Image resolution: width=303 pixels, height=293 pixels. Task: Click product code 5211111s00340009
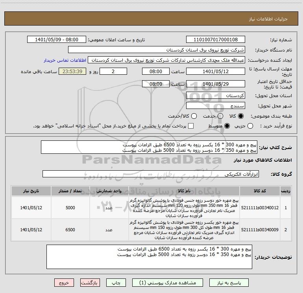pos(260,230)
